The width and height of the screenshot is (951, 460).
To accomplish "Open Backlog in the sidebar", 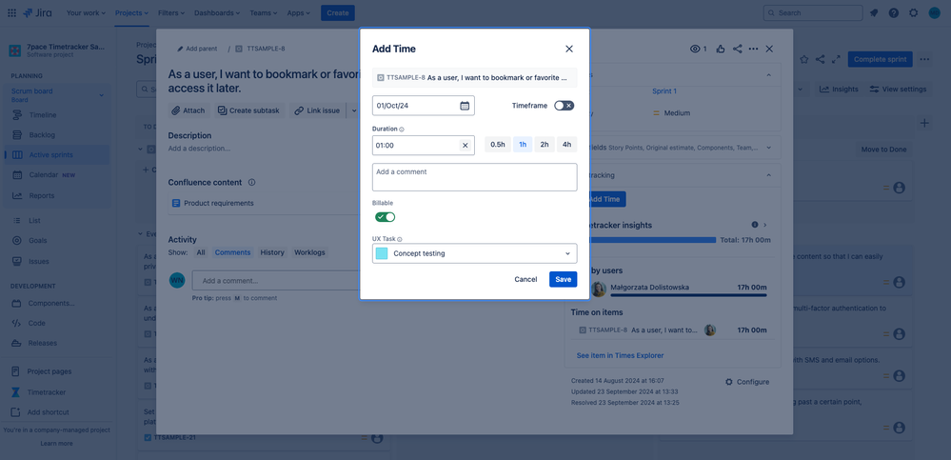I will tap(42, 134).
